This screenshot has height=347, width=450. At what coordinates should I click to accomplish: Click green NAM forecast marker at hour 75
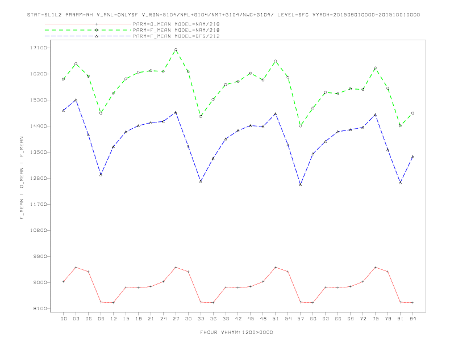[376, 68]
